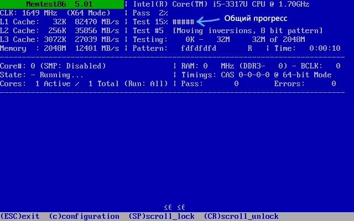The image size is (354, 221).
Task: Click the State Running text
Action: pos(41,75)
